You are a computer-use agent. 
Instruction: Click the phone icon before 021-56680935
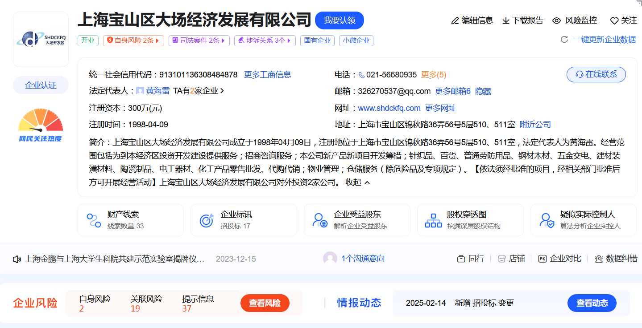click(362, 75)
